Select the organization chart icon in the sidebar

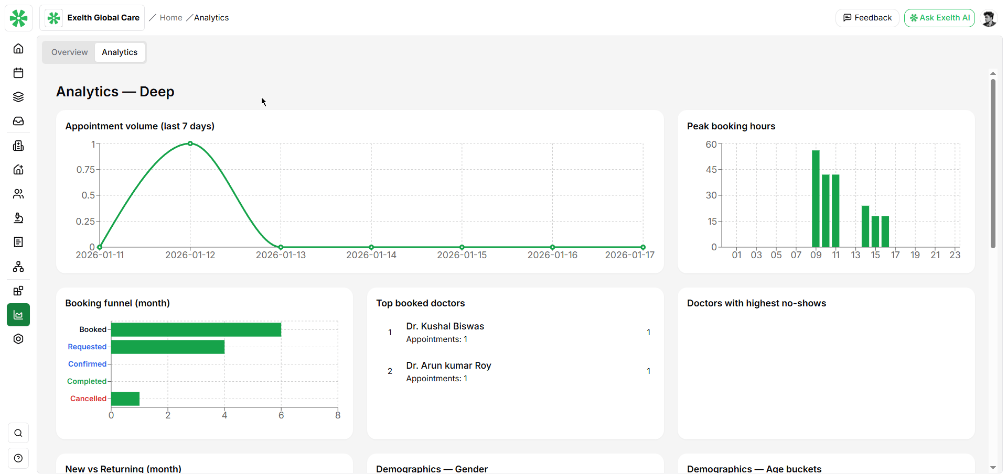(18, 267)
